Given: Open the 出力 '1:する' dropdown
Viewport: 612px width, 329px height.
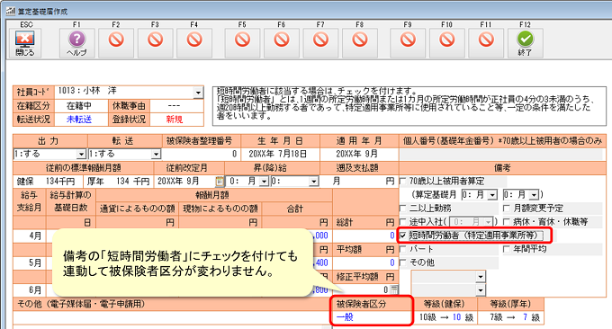Looking at the screenshot, I should point(81,155).
